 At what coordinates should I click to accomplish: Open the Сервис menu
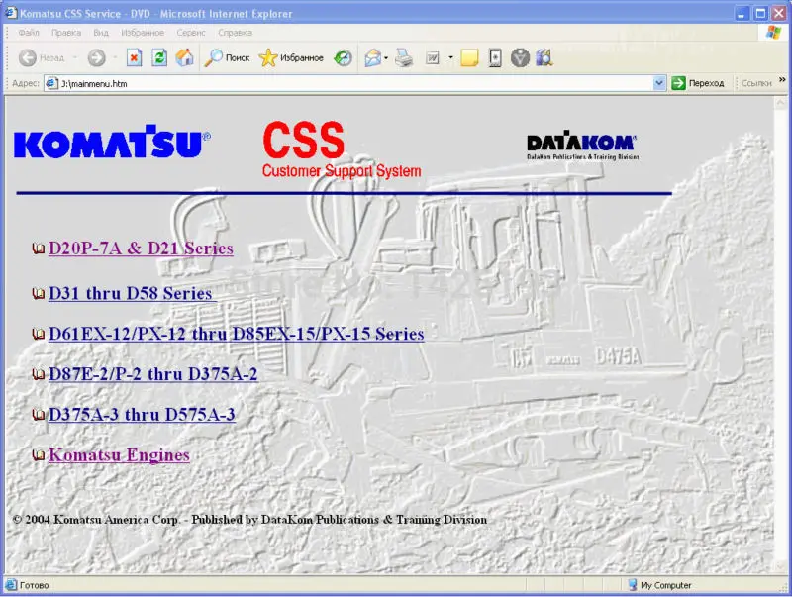[x=190, y=33]
